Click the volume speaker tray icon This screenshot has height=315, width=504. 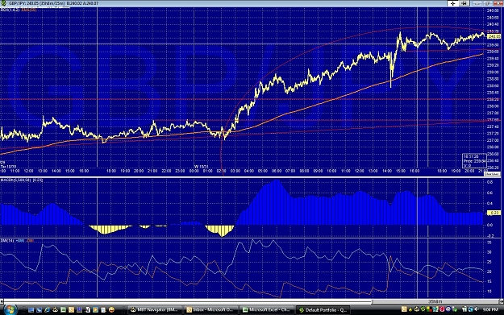(477, 309)
